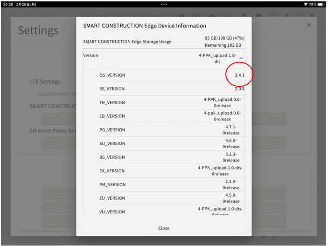The image size is (328, 246).
Task: Select the VU_VERSION row label
Action: point(112,212)
